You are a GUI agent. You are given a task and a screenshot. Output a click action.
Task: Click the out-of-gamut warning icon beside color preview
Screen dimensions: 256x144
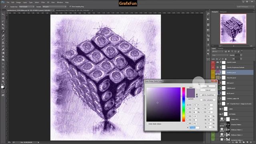[x=197, y=94]
